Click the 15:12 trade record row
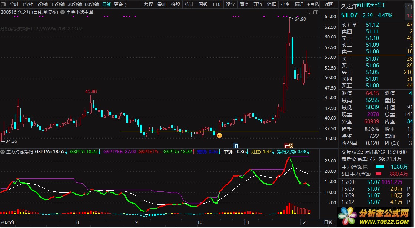The width and height of the screenshot is (415, 228). click(x=376, y=202)
